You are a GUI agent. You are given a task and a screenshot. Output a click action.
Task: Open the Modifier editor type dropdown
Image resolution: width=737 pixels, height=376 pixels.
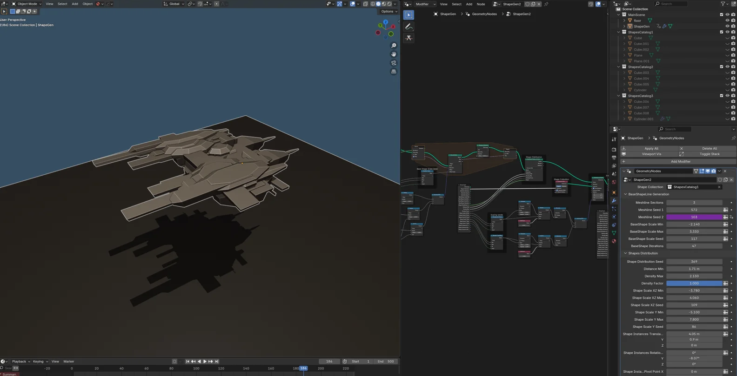425,4
